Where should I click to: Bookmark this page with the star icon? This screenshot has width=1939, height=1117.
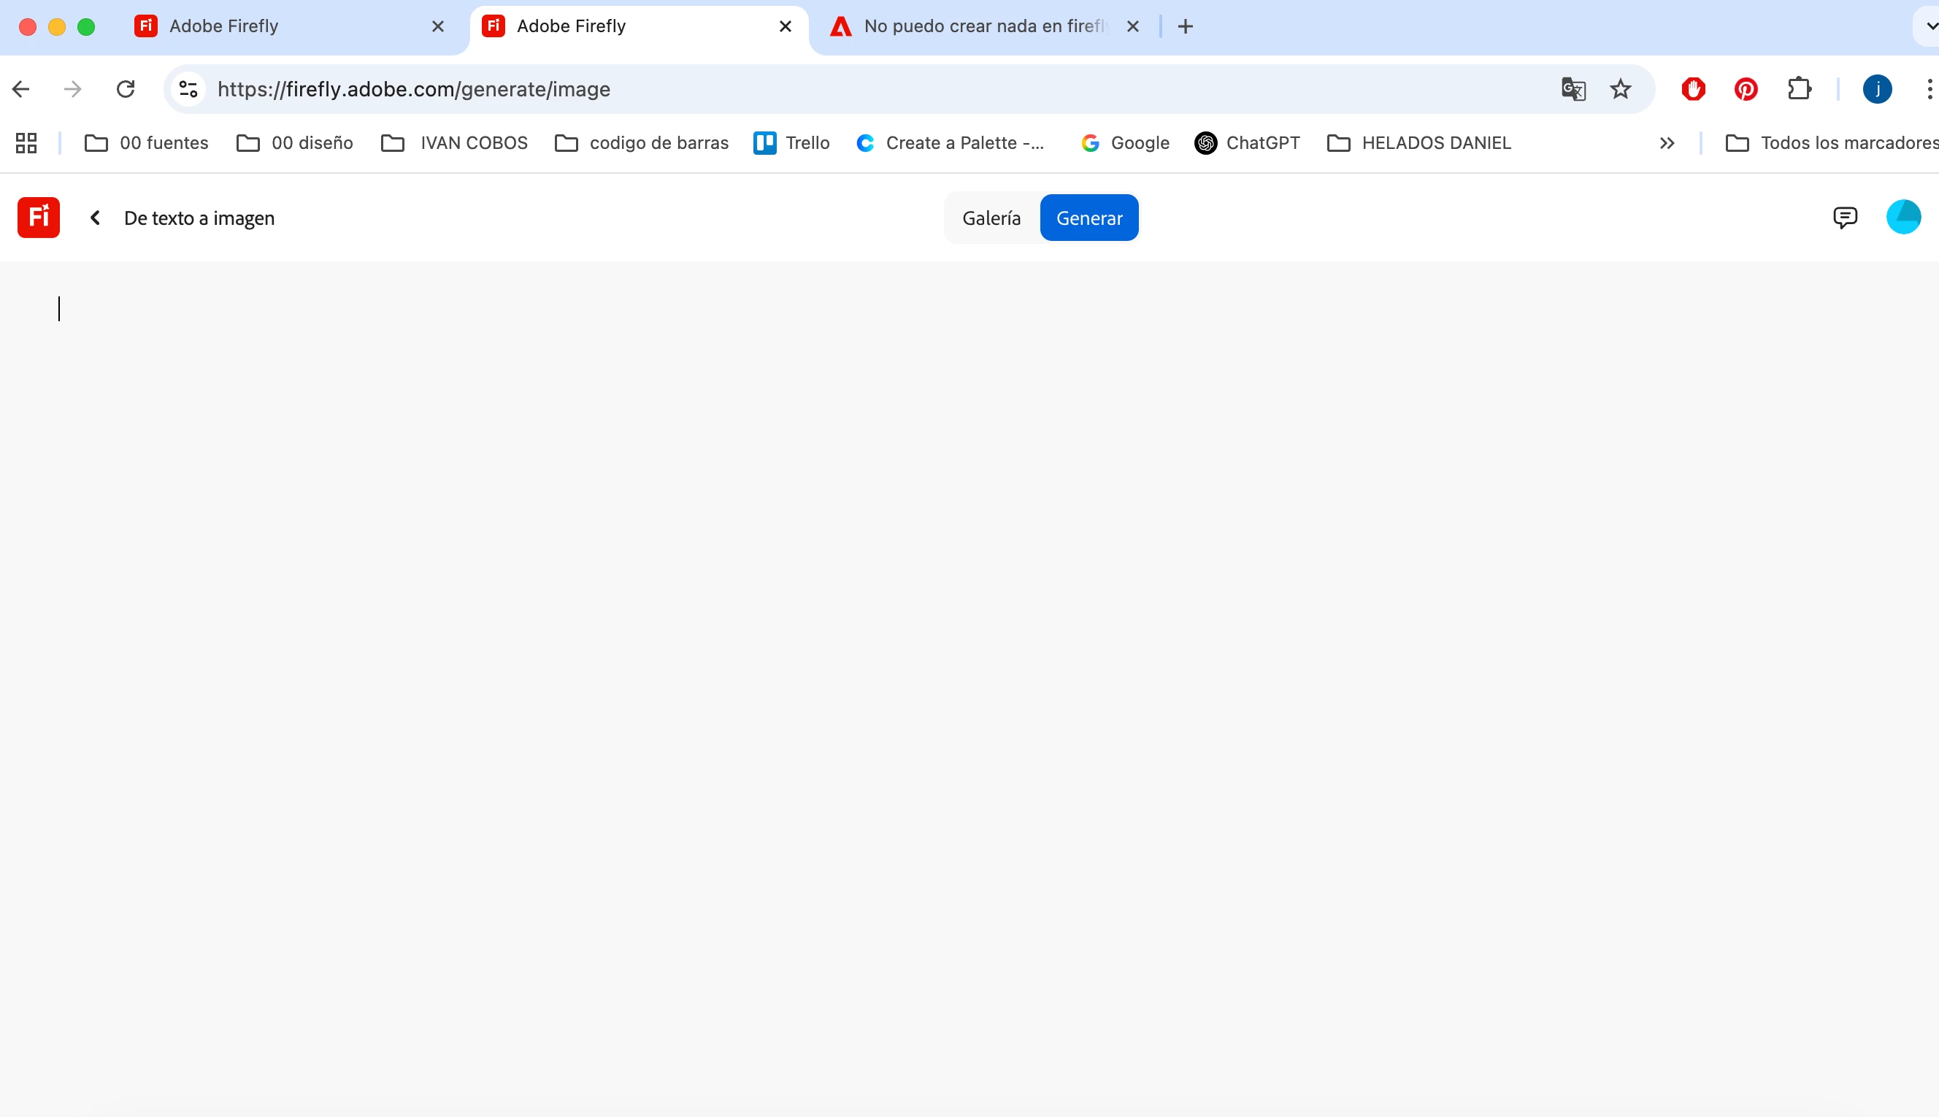pyautogui.click(x=1620, y=89)
